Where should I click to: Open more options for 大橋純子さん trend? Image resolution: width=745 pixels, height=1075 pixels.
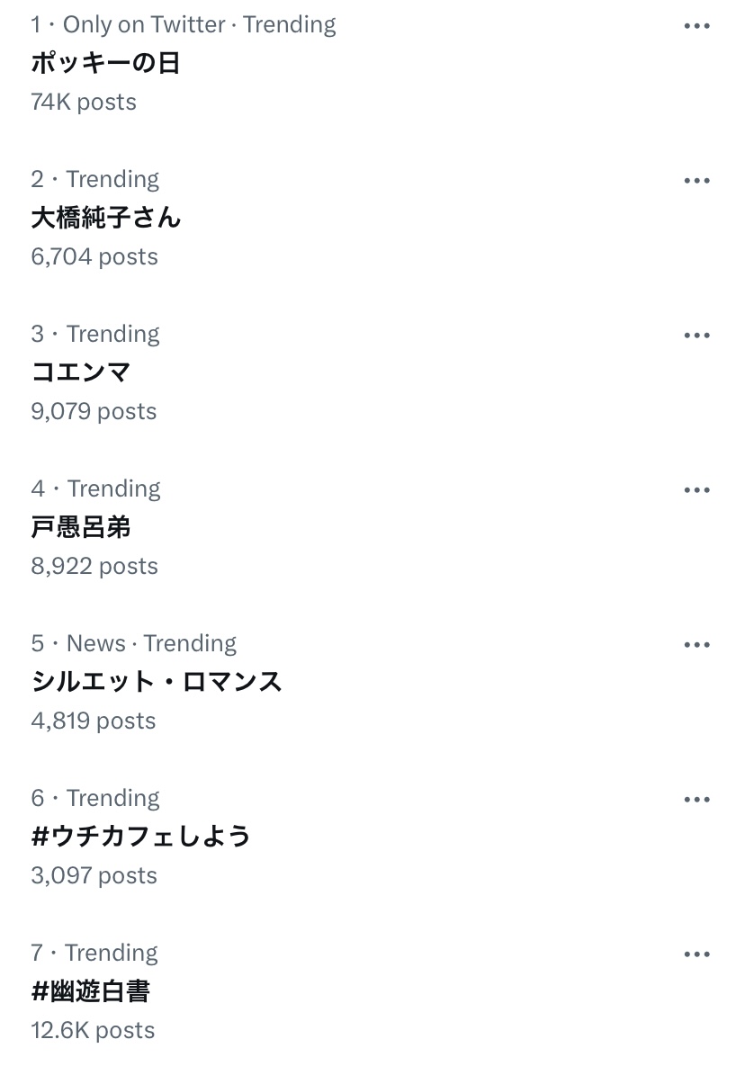tap(696, 181)
